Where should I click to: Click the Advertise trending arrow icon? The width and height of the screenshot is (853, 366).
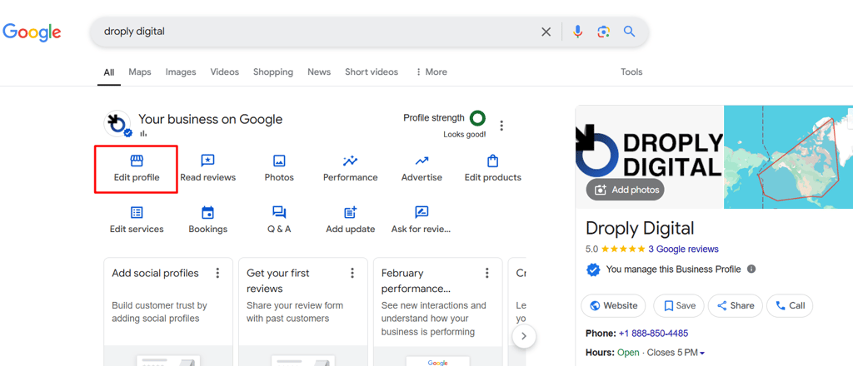click(422, 161)
